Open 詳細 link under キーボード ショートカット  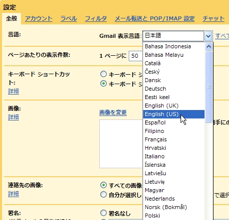coord(13,91)
